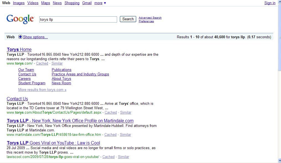Image resolution: width=281 pixels, height=163 pixels.
Task: Open the 'more' dropdown menu
Action: click(100, 3)
